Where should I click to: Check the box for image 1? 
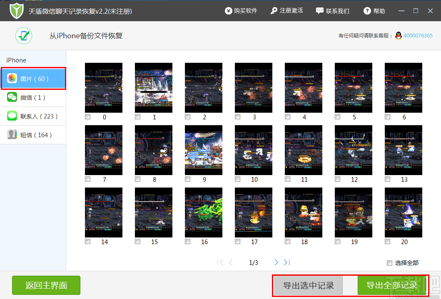pos(137,116)
